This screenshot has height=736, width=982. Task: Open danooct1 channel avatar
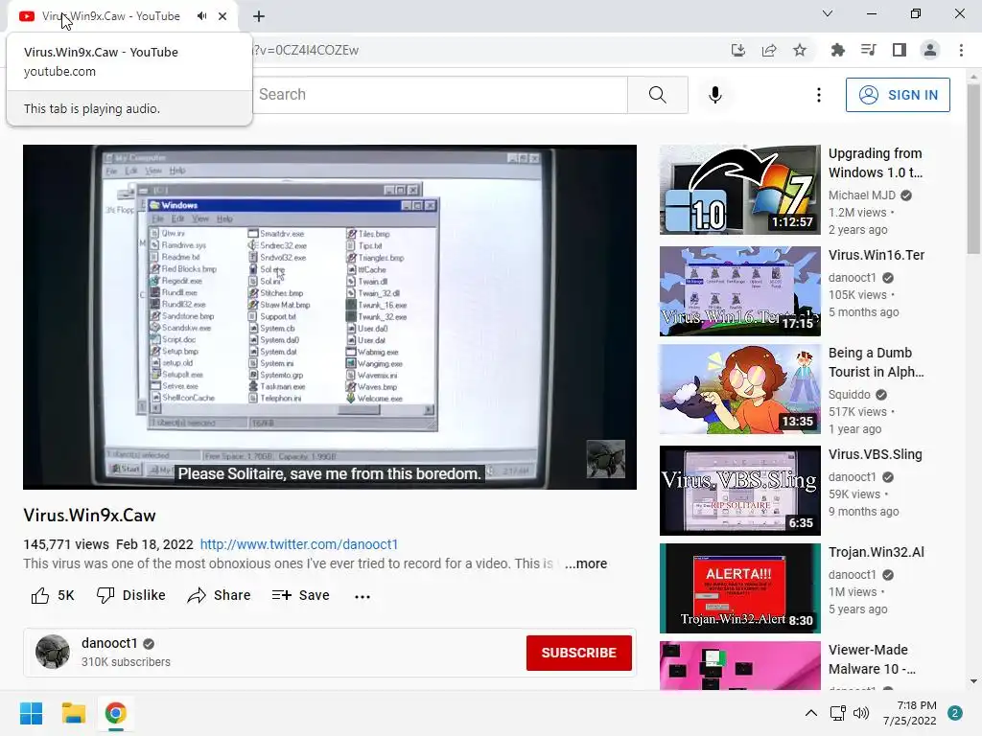(53, 652)
